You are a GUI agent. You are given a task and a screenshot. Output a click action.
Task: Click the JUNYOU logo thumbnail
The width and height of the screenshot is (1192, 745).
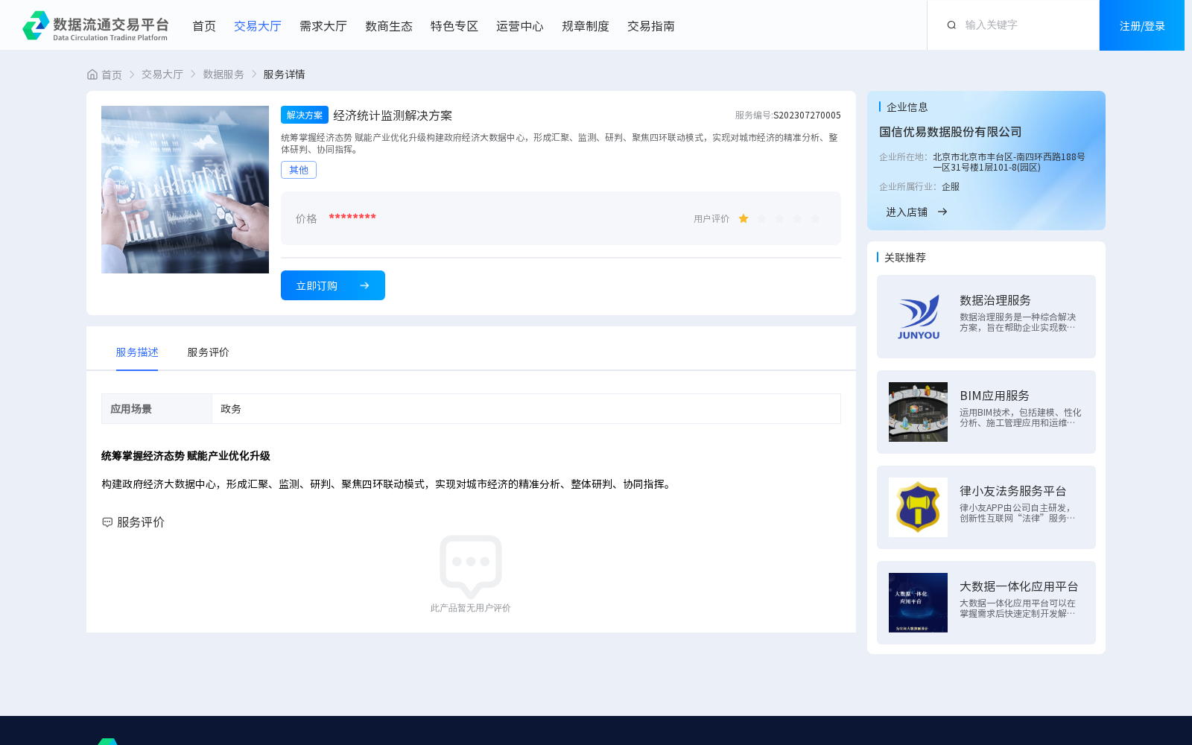point(918,317)
